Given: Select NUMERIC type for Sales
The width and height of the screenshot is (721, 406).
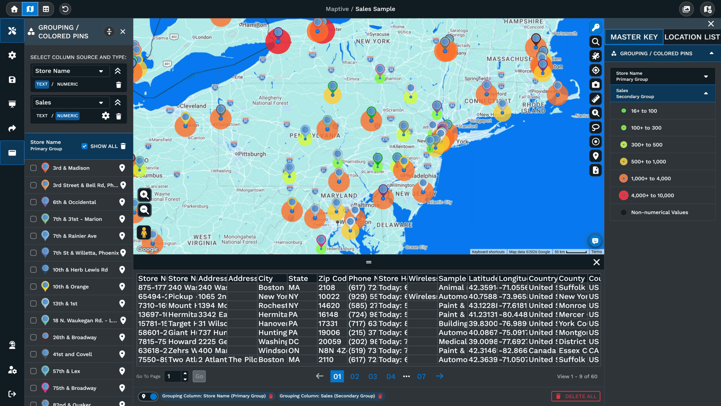Looking at the screenshot, I should tap(67, 116).
